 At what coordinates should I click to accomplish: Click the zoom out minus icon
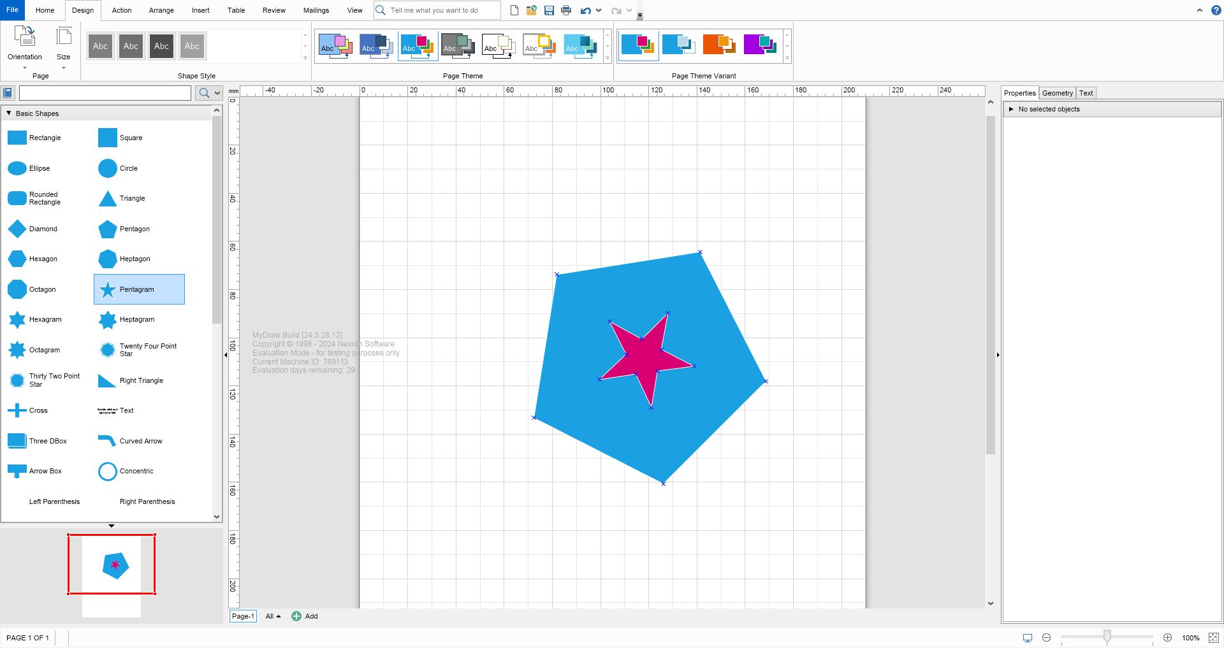1046,637
